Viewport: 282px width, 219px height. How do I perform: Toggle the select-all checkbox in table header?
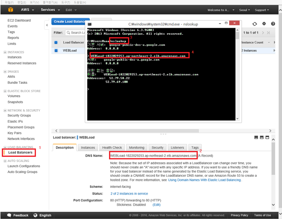click(56, 43)
